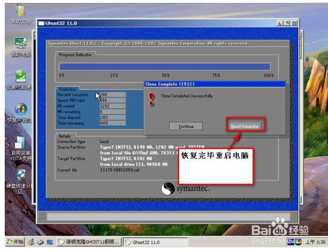
Task: Click the Clone Completed Successfully message
Action: (187, 96)
